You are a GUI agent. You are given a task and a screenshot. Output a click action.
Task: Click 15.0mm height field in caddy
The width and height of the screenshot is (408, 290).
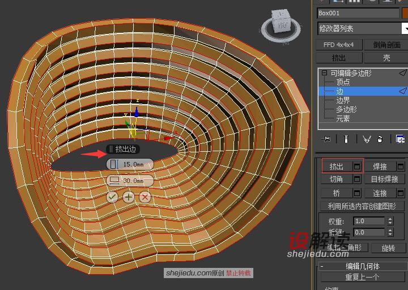134,164
